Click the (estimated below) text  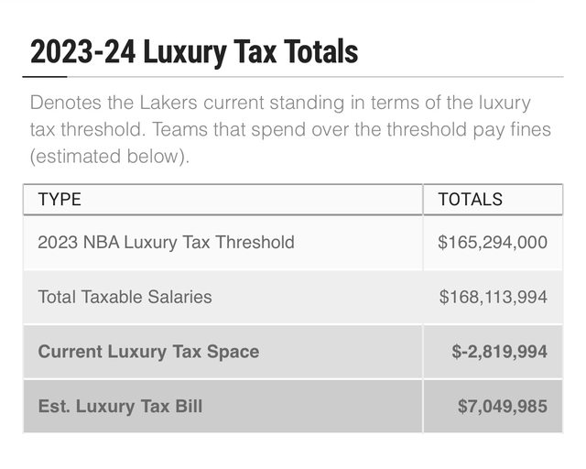point(109,156)
